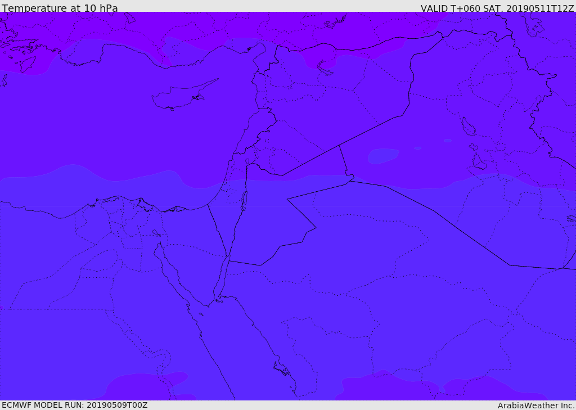
Task: Click the 'ArabiaWeather Inc' credit text
Action: [x=536, y=406]
